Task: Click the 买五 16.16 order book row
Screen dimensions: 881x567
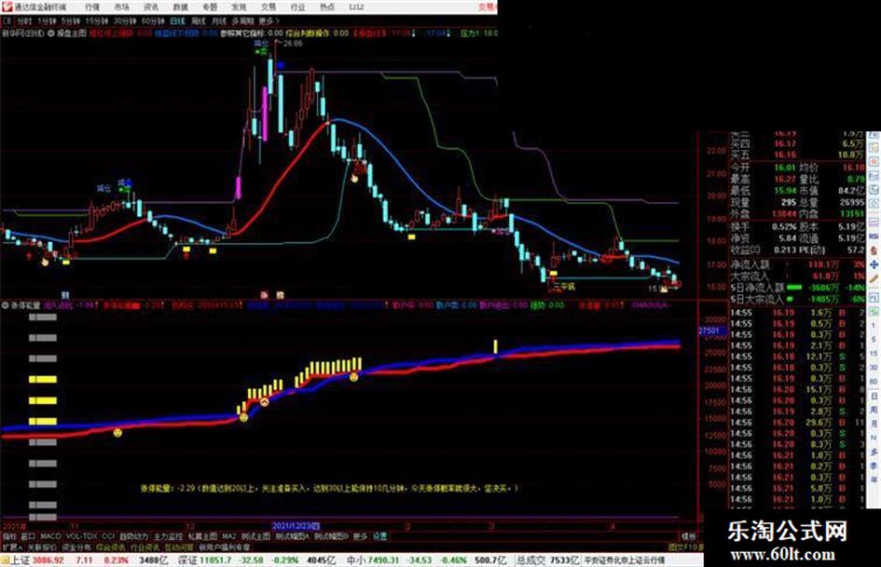Action: click(x=797, y=155)
